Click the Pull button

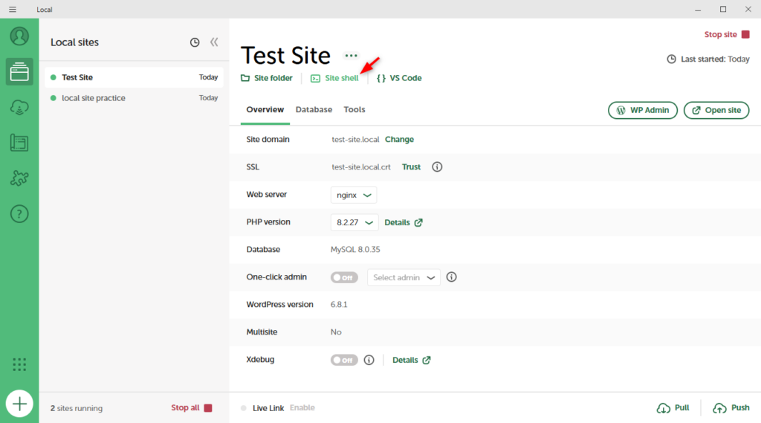(x=673, y=408)
